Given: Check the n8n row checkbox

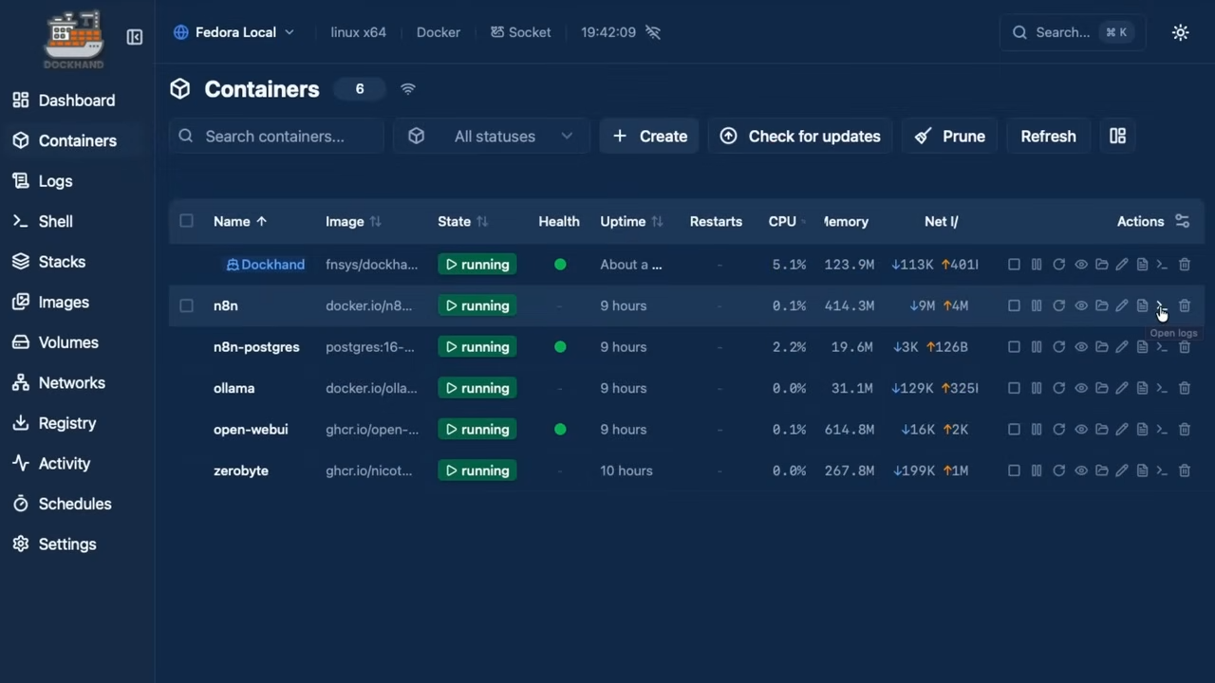Looking at the screenshot, I should click(x=186, y=305).
